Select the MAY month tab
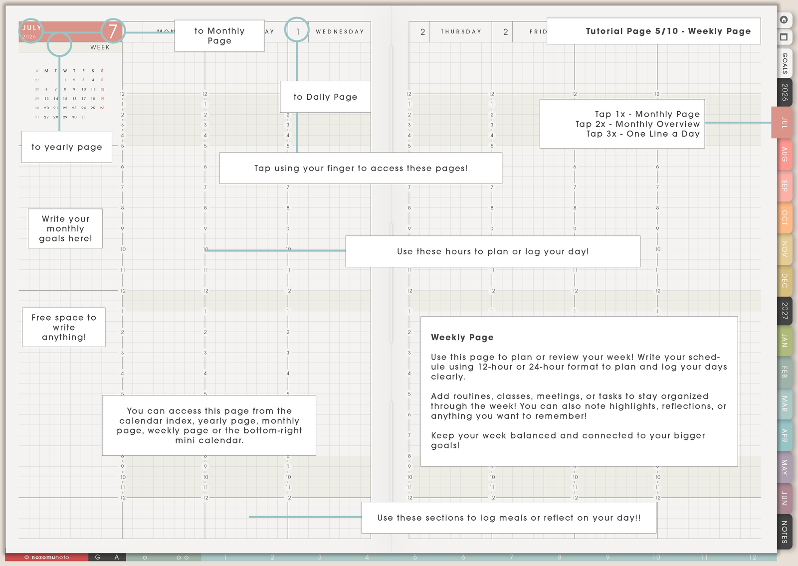This screenshot has width=798, height=566. coord(785,467)
